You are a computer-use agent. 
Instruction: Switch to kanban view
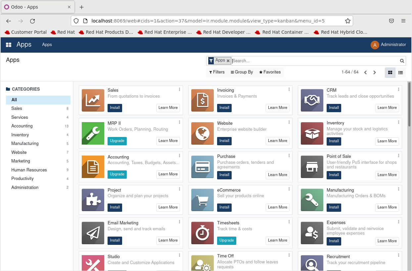point(390,72)
